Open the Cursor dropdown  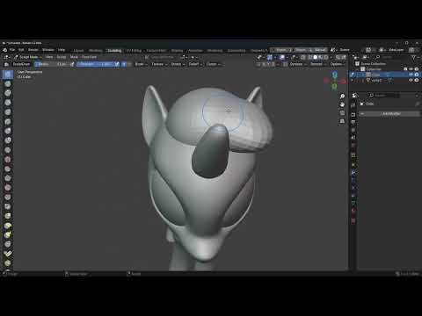pyautogui.click(x=213, y=64)
